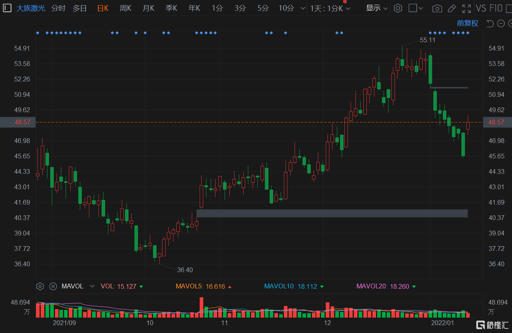This screenshot has height=333, width=512.
Task: Expand the 显示 display dropdown
Action: click(x=377, y=8)
